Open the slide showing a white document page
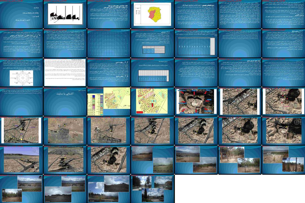 pyautogui.click(x=65, y=72)
